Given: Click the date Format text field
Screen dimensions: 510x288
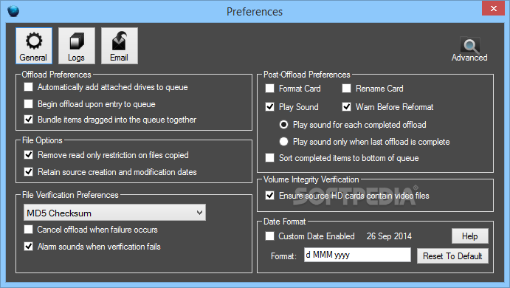Looking at the screenshot, I should (357, 255).
